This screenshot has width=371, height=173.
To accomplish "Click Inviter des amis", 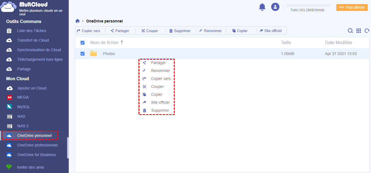I will tap(31, 167).
